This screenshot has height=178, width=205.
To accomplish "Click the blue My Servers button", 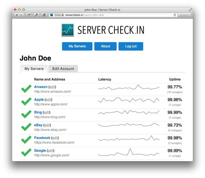I will point(77,46).
